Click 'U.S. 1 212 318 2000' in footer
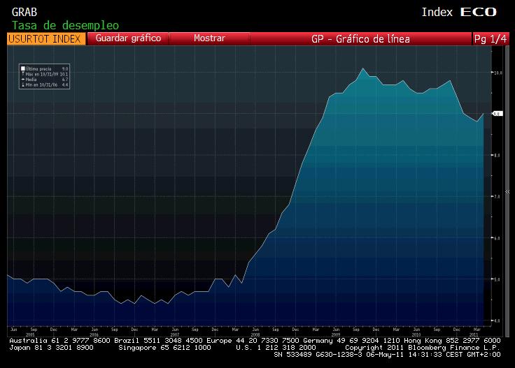 pos(276,348)
